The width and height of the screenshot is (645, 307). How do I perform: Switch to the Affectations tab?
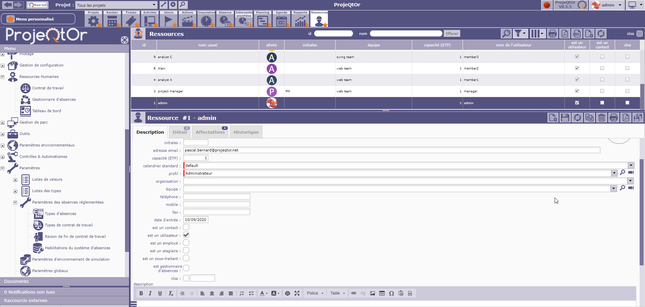click(x=210, y=132)
